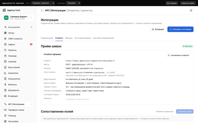Expand the organization switcher chevrons

tap(31, 18)
